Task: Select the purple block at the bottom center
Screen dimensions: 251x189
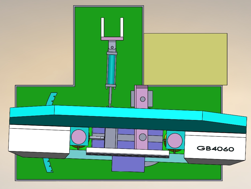Action: [x=128, y=164]
